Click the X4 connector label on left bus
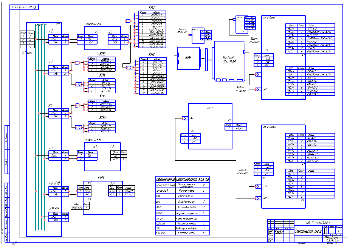347x246 pixels. (51, 105)
